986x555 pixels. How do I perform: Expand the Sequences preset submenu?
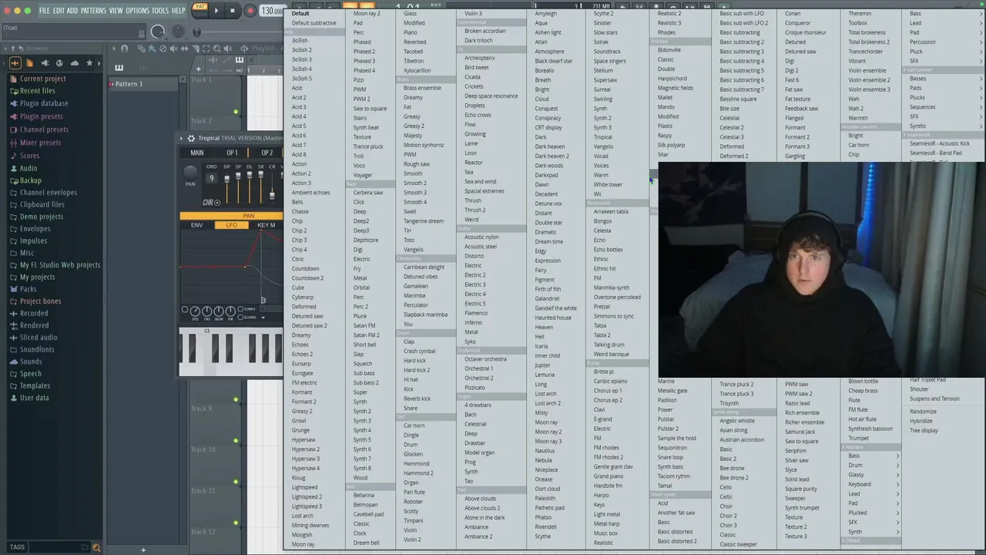[x=945, y=107]
